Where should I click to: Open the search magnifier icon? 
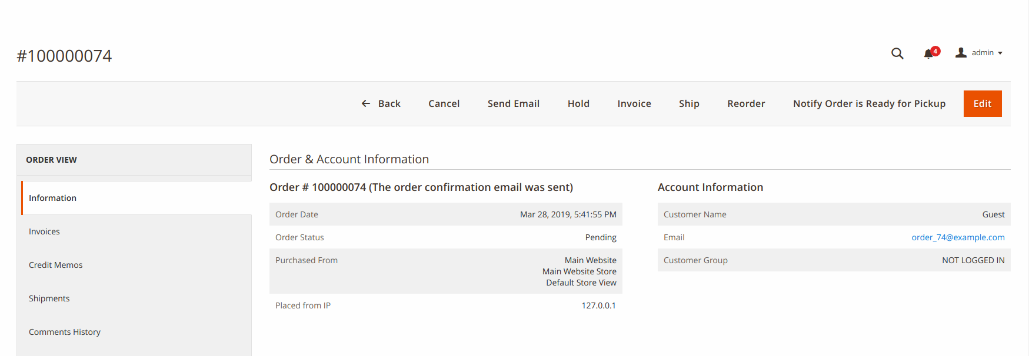coord(897,53)
